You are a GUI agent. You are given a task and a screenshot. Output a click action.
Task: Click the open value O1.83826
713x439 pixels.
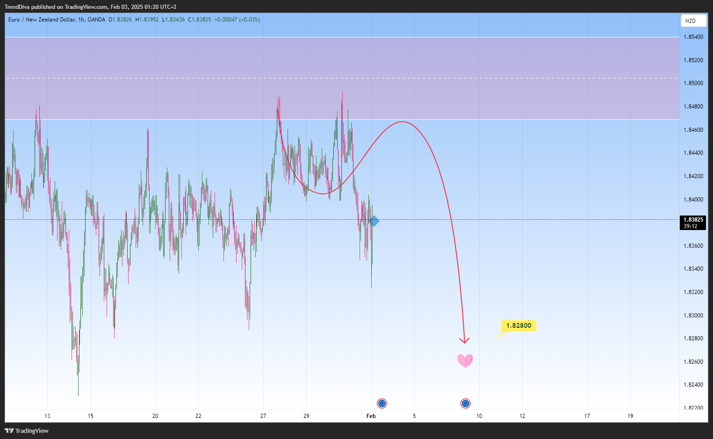pyautogui.click(x=120, y=20)
